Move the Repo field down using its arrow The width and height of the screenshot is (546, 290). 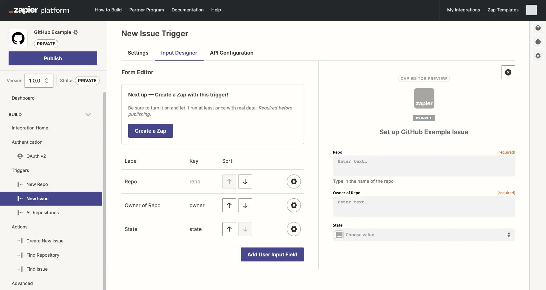245,181
